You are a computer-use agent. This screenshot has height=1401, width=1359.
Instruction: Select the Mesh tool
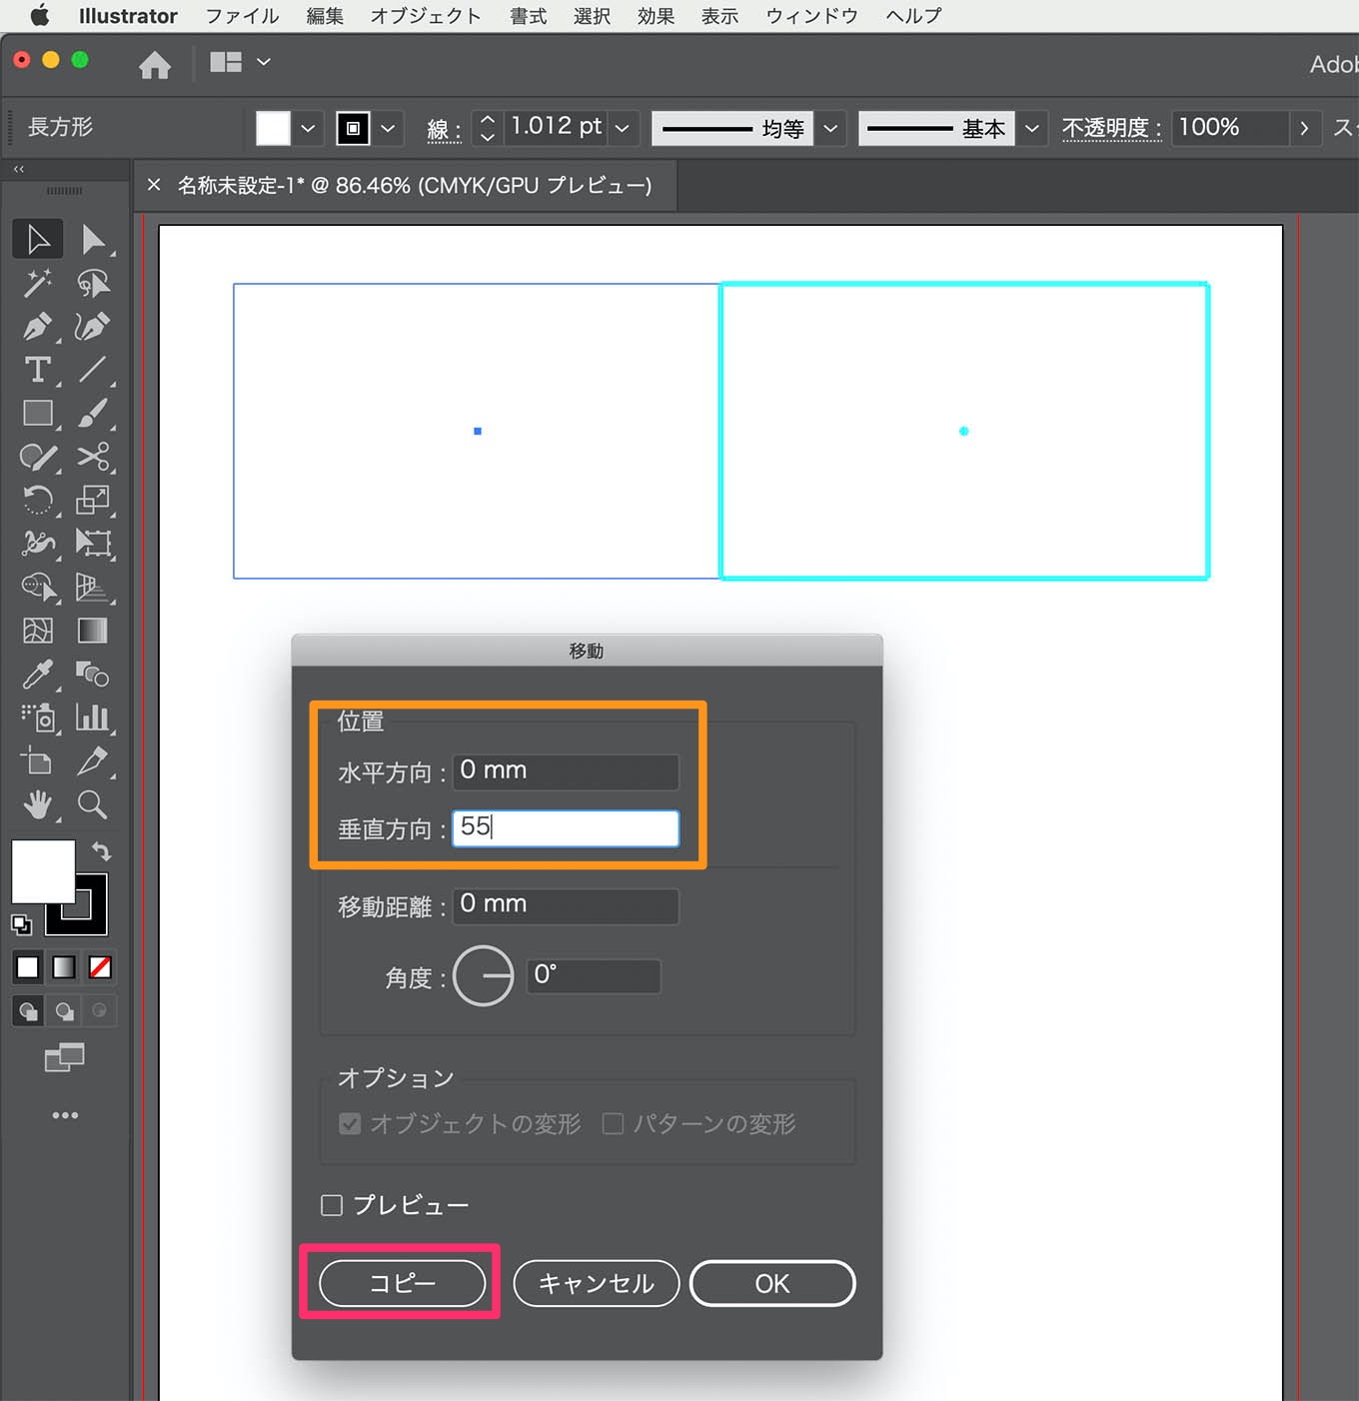[x=38, y=631]
